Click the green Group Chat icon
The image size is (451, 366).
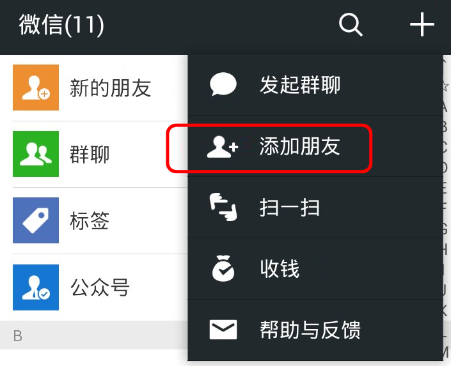pyautogui.click(x=36, y=154)
